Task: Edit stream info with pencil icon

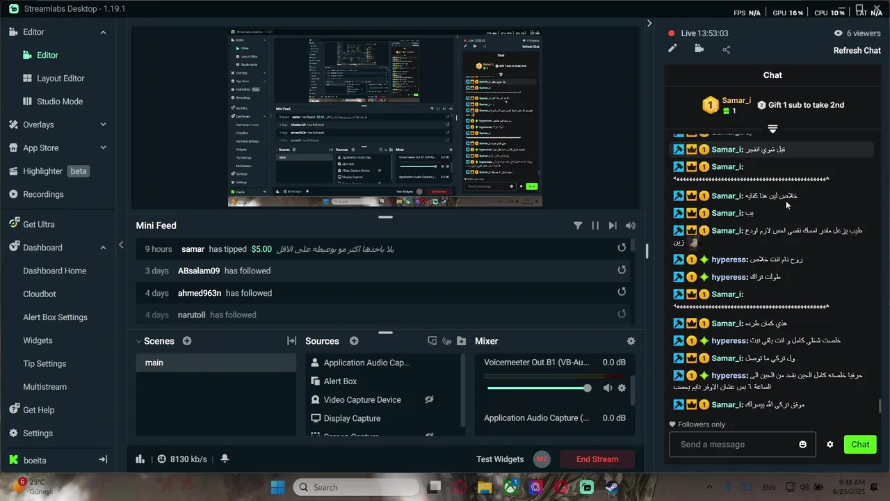Action: pos(672,49)
